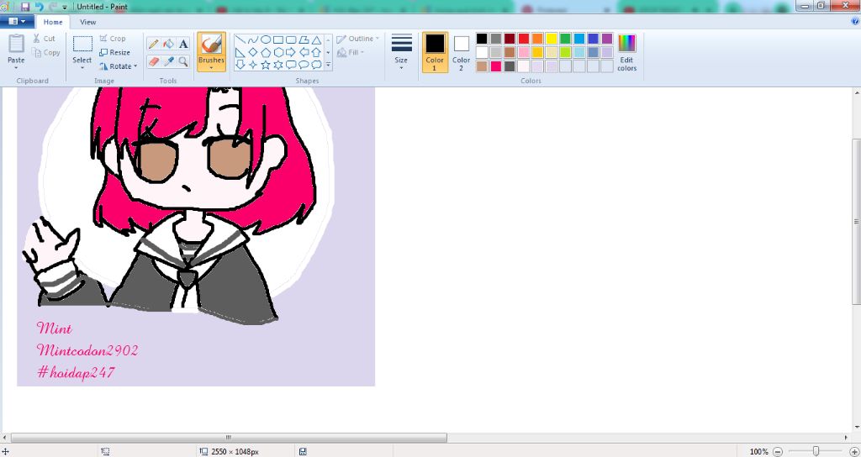
Task: Click the 'Mintcodon2902' text on canvas
Action: pos(87,350)
